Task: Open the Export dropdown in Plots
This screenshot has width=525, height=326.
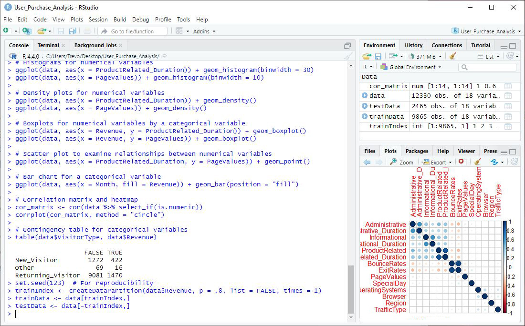Action: [x=437, y=162]
